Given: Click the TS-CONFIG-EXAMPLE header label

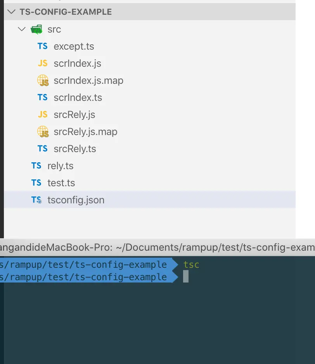Looking at the screenshot, I should [x=66, y=12].
